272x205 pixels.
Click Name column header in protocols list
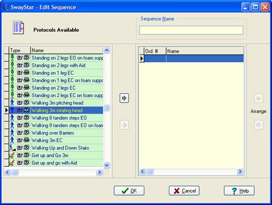coord(67,50)
